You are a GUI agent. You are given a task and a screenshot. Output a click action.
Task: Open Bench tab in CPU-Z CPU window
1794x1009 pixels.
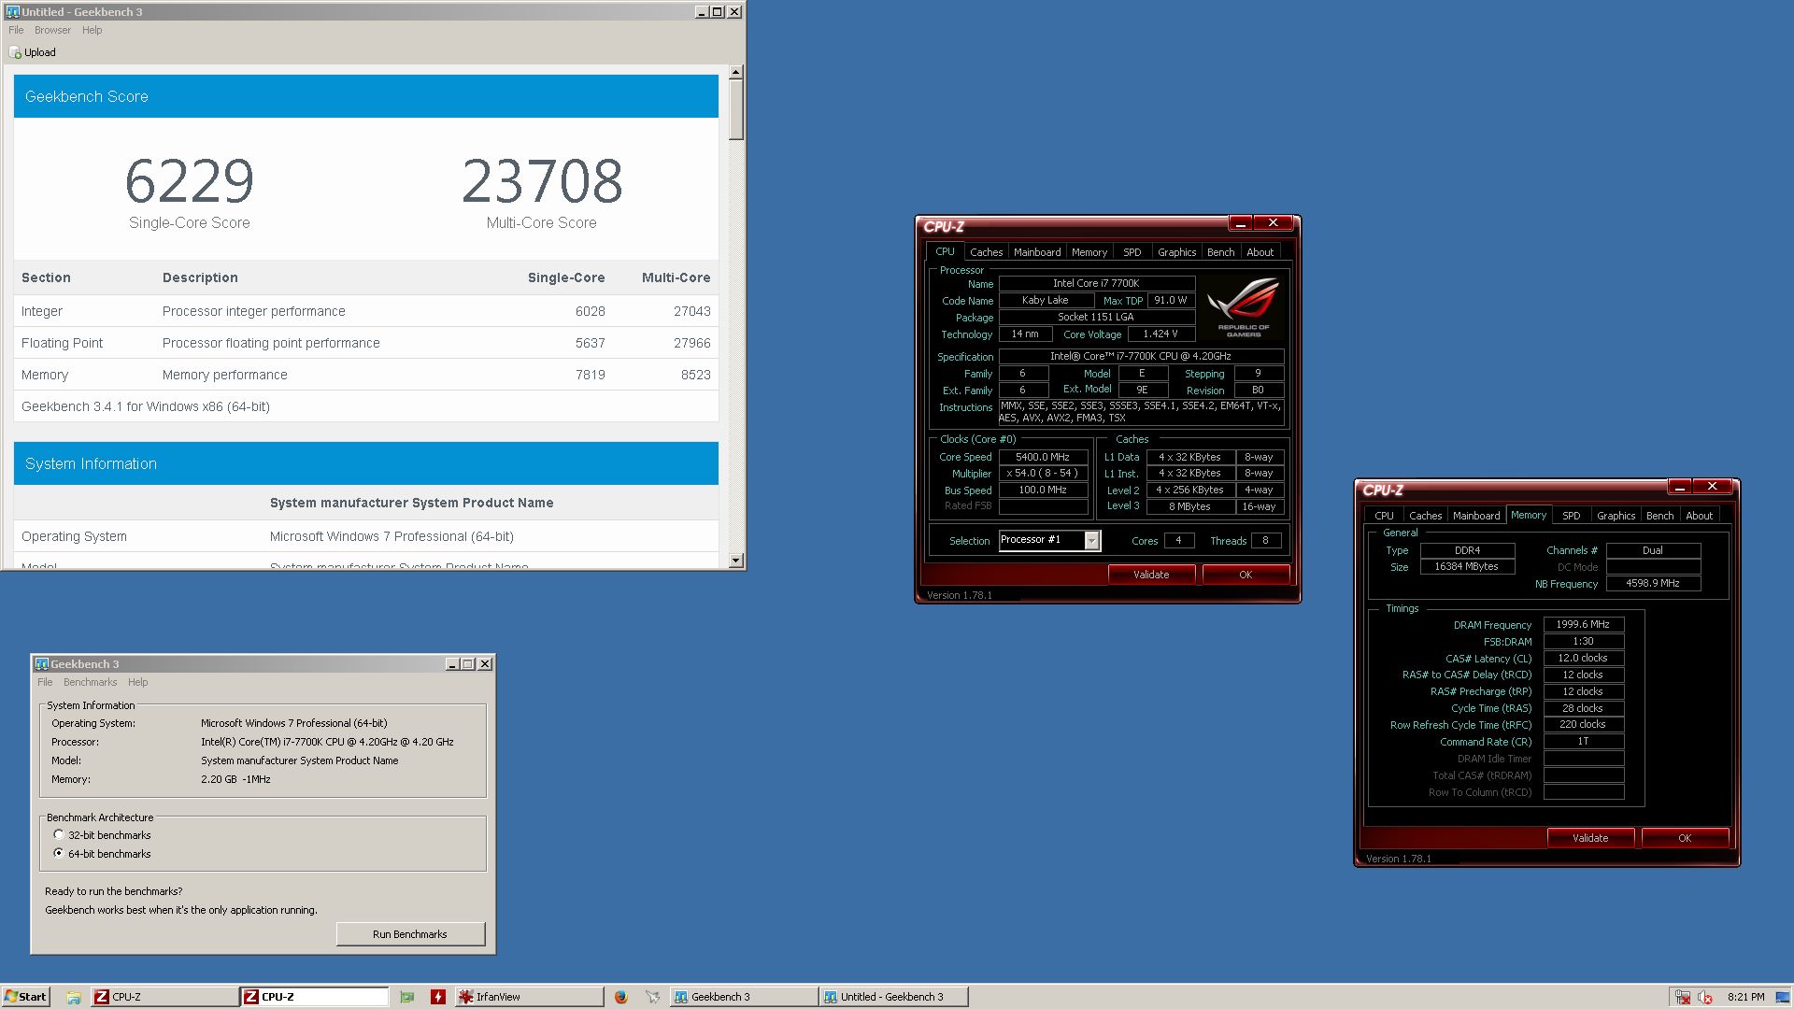click(x=1220, y=252)
